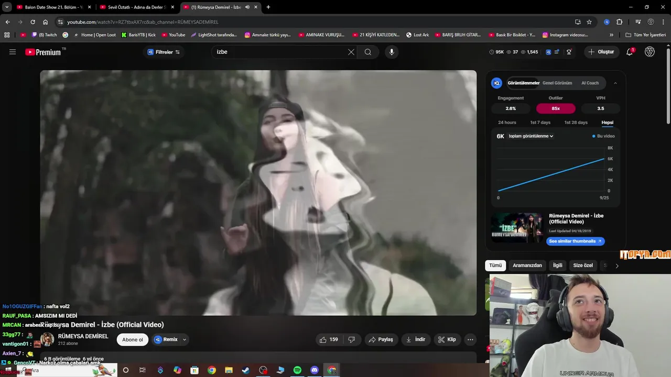Image resolution: width=671 pixels, height=377 pixels.
Task: Open Steam from the taskbar
Action: pyautogui.click(x=246, y=370)
